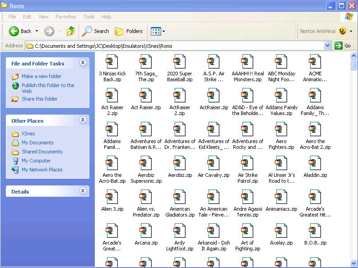Viewport: 358px width, 268px height.
Task: Open Shared Documents link
Action: (x=42, y=152)
